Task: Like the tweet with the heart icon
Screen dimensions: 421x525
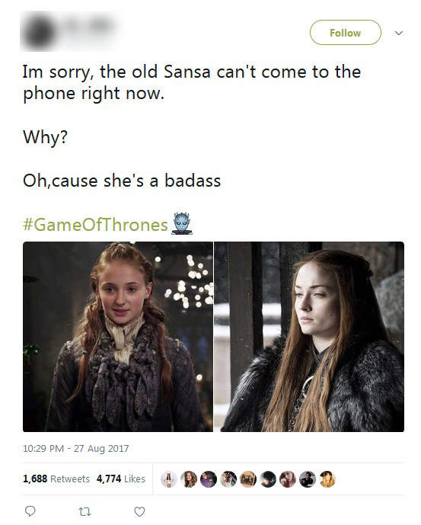Action: 139,511
